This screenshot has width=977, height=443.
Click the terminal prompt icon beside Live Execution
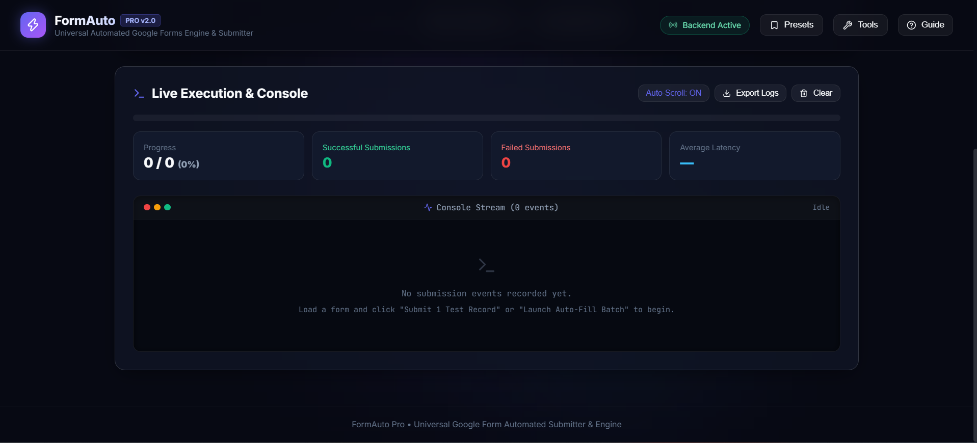click(x=139, y=93)
